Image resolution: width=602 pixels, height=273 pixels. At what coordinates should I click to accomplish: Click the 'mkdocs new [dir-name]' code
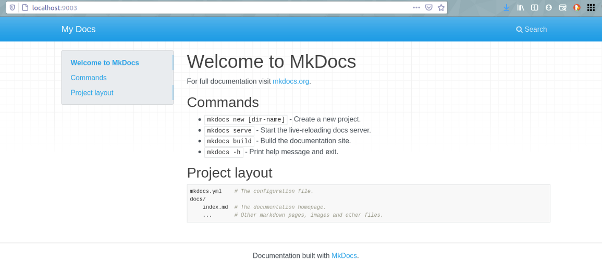245,120
